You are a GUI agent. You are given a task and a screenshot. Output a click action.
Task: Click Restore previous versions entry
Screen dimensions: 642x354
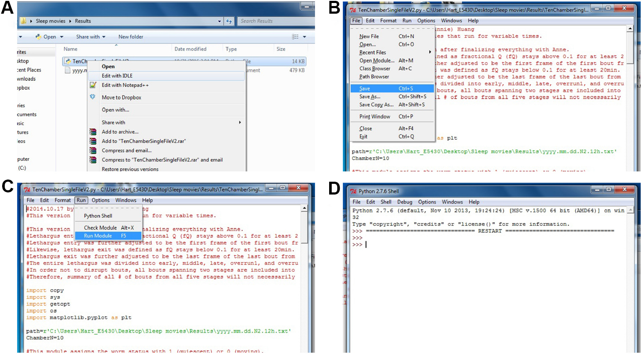[x=130, y=169]
